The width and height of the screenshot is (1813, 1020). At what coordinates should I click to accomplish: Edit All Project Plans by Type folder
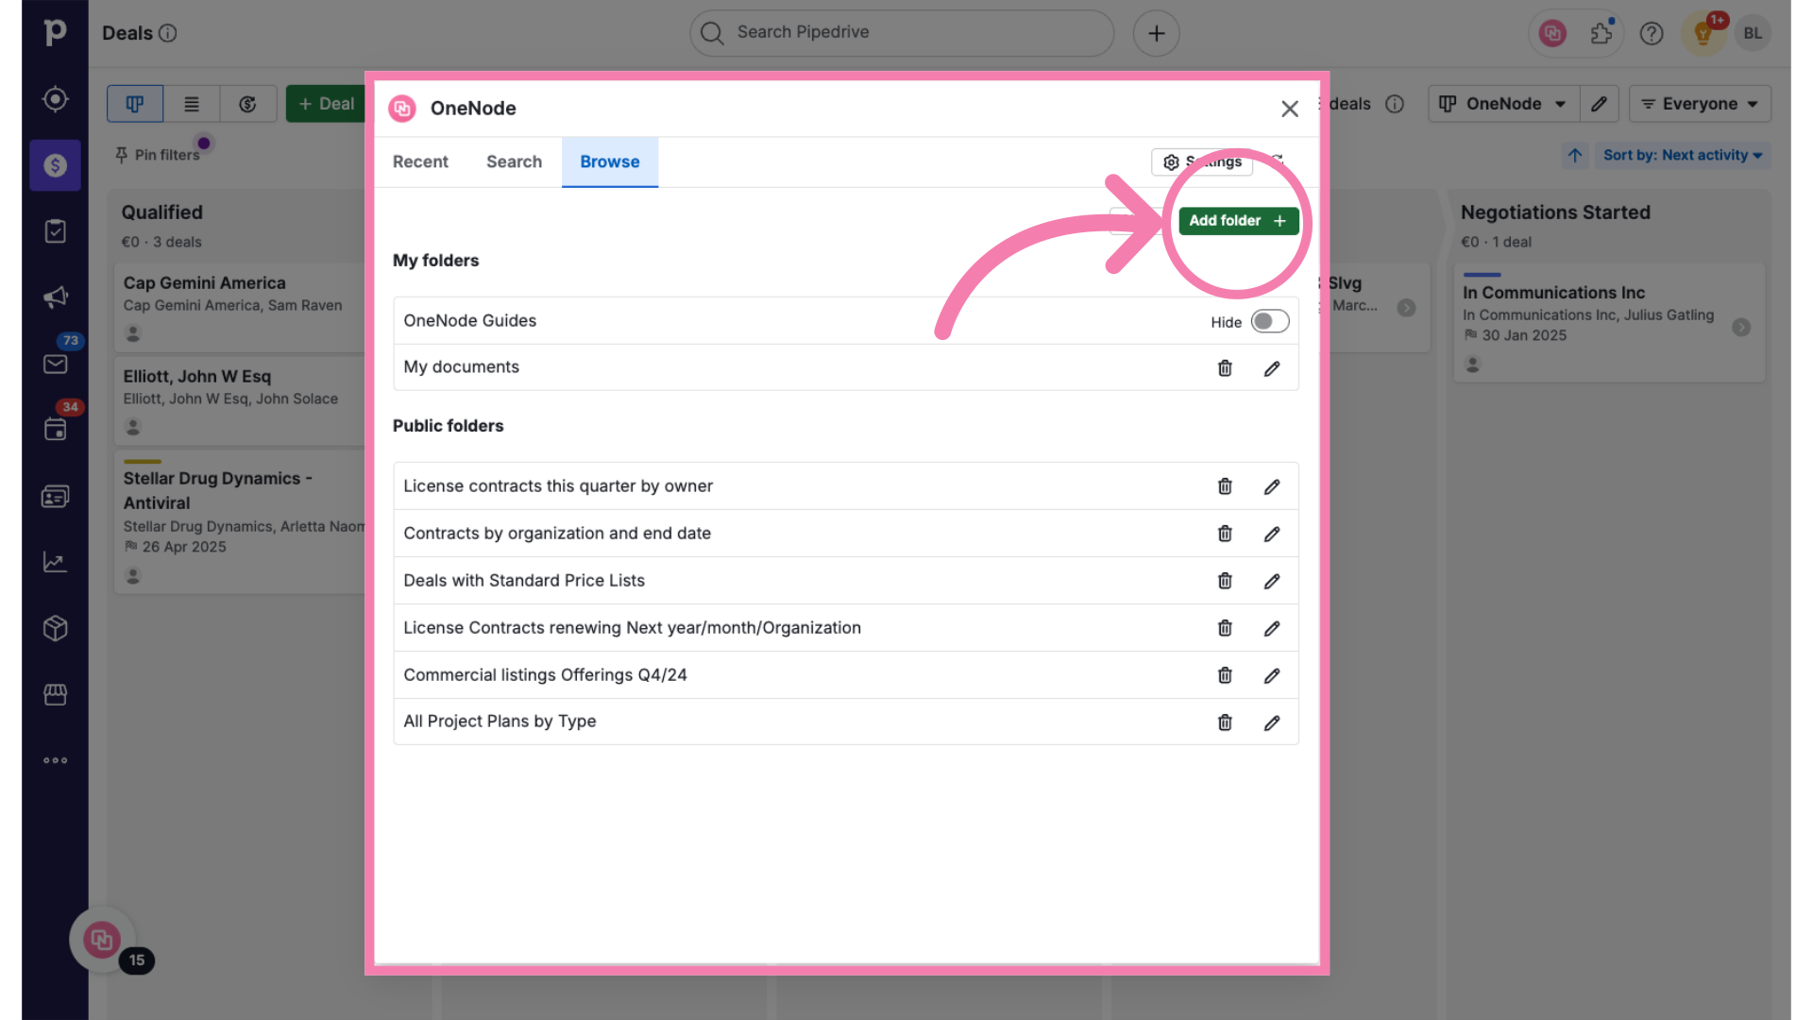tap(1272, 722)
